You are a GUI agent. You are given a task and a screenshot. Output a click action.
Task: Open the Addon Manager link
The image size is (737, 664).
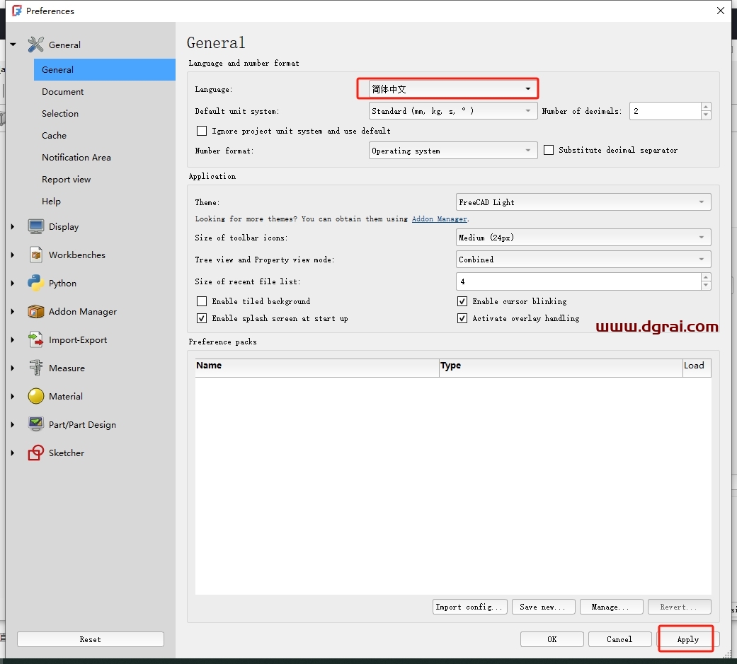(x=440, y=219)
